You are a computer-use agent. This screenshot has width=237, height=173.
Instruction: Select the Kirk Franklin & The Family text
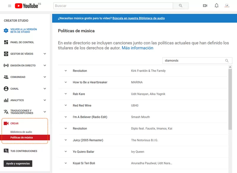pos(148,71)
